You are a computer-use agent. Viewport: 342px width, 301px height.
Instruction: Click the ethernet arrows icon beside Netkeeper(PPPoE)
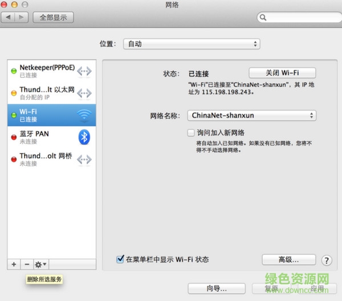click(x=84, y=71)
